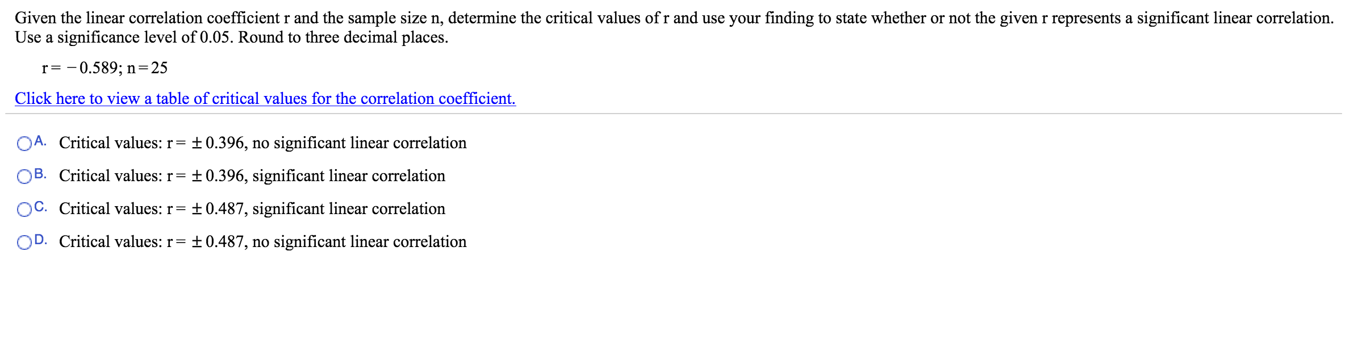Click the blue letter label 'D.'
The image size is (1345, 343).
40,240
